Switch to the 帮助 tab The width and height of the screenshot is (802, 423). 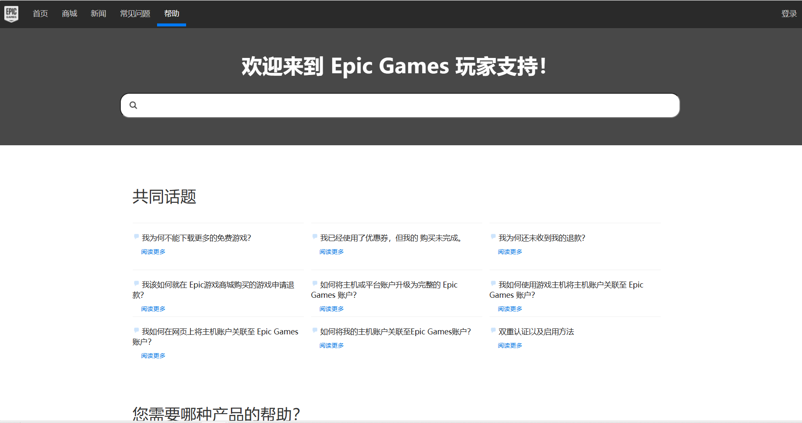[x=172, y=14]
